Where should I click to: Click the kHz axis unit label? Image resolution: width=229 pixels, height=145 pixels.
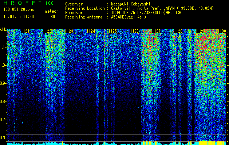3,29
